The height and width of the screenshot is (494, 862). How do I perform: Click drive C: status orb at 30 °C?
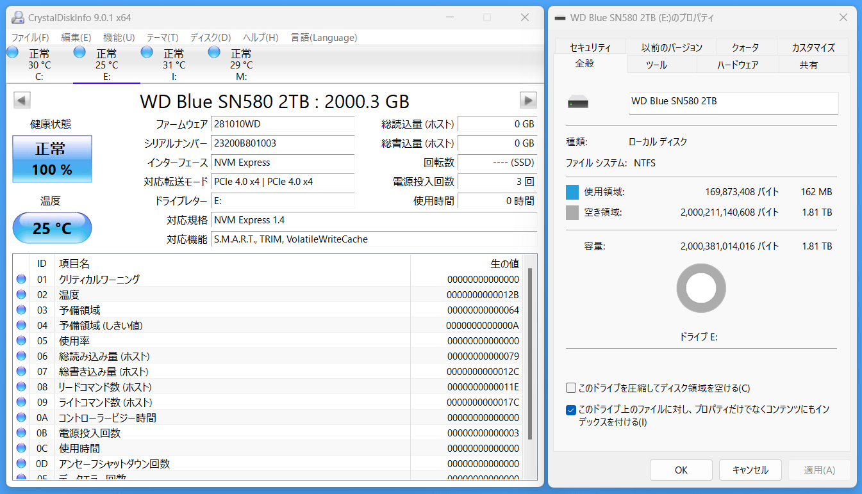(x=12, y=52)
